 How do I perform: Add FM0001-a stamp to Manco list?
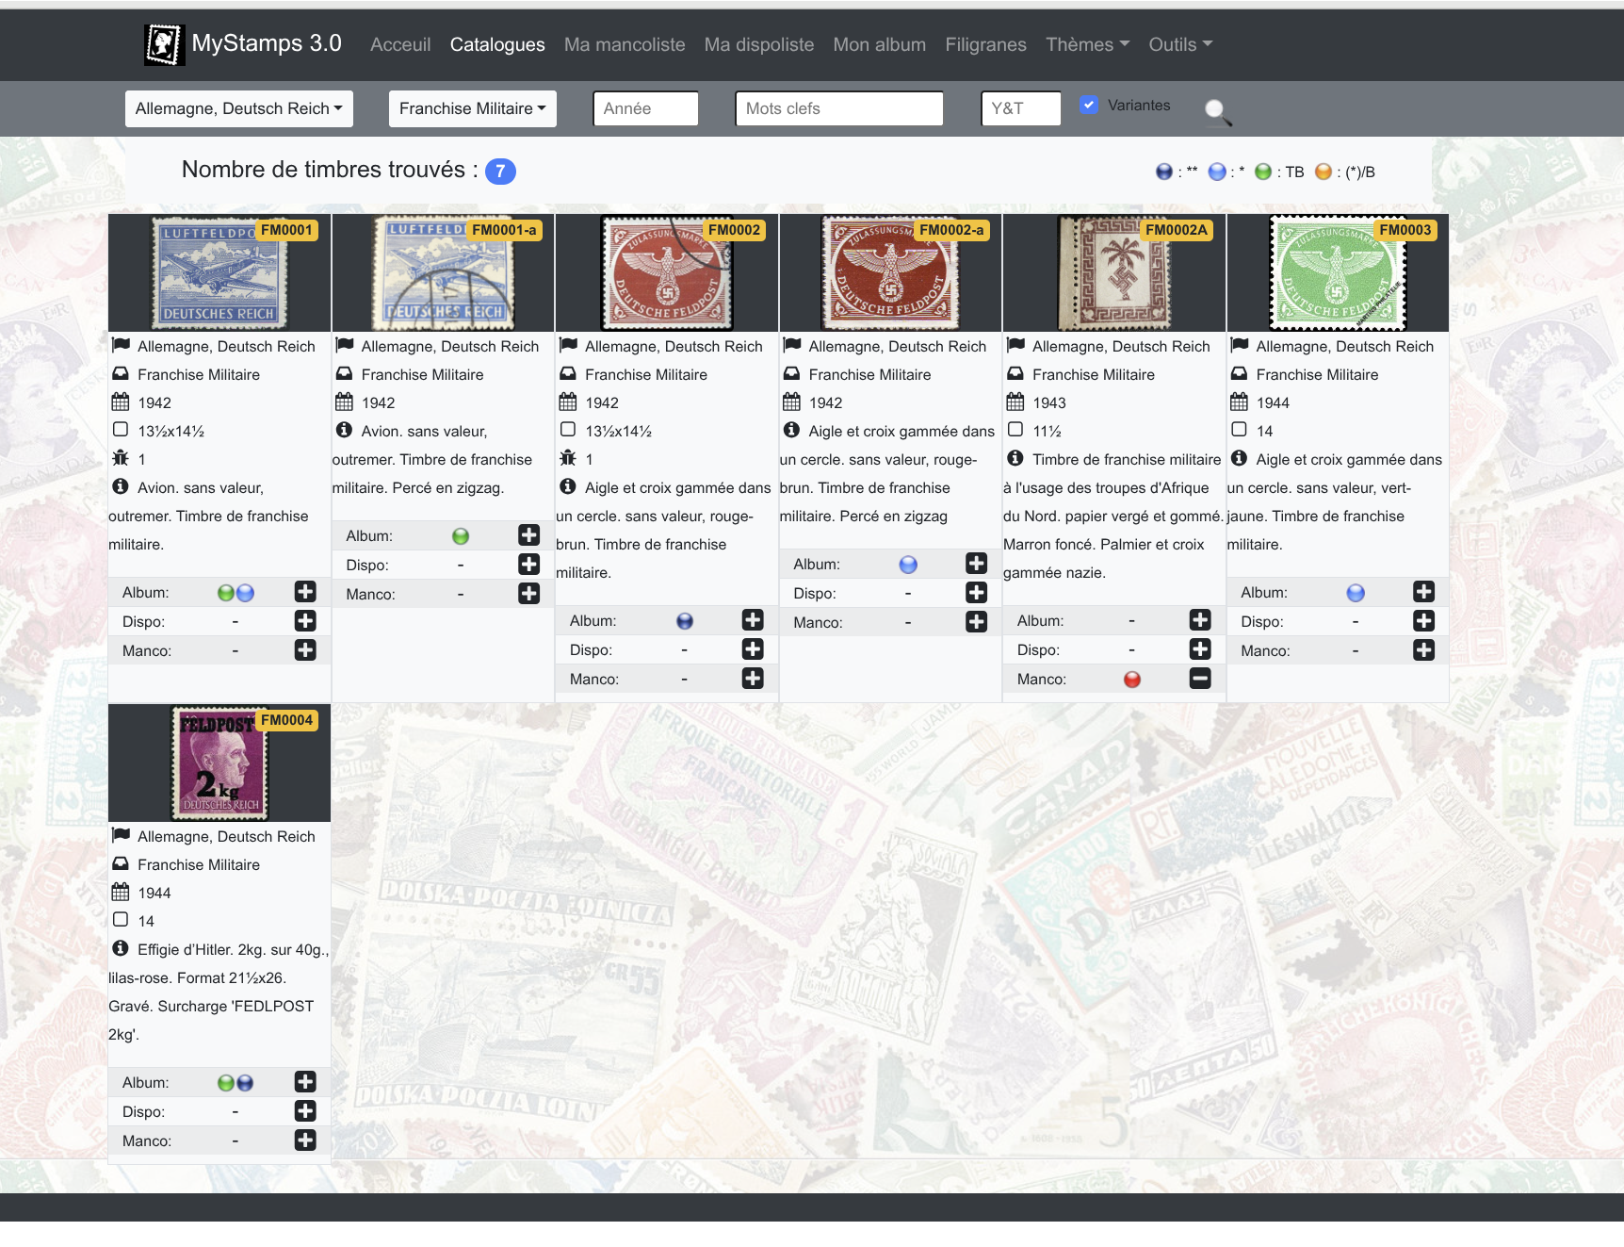tap(529, 594)
